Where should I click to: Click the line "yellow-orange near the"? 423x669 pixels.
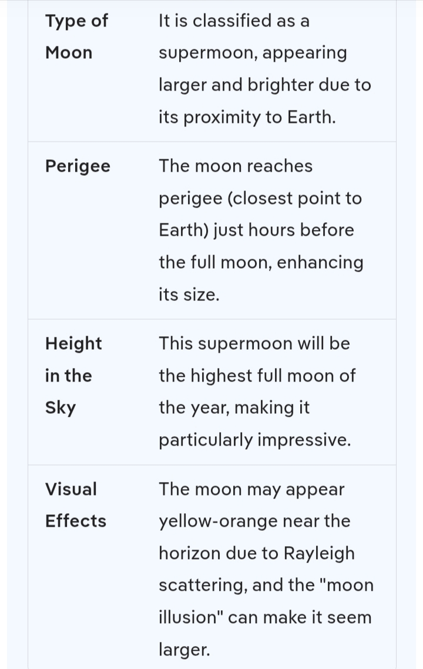tap(254, 521)
